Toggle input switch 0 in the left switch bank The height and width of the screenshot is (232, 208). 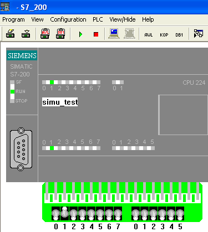(x=56, y=214)
